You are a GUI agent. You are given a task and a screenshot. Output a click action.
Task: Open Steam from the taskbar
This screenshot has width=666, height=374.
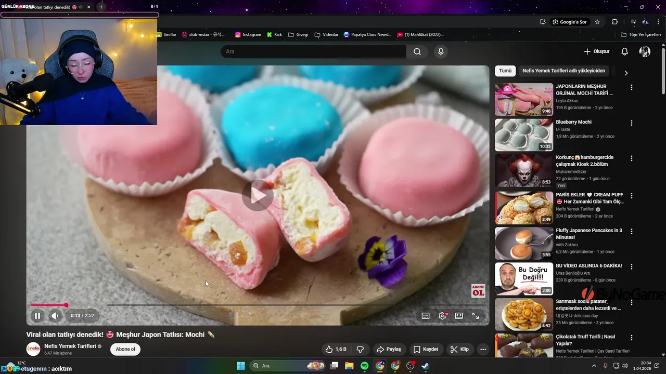click(425, 366)
